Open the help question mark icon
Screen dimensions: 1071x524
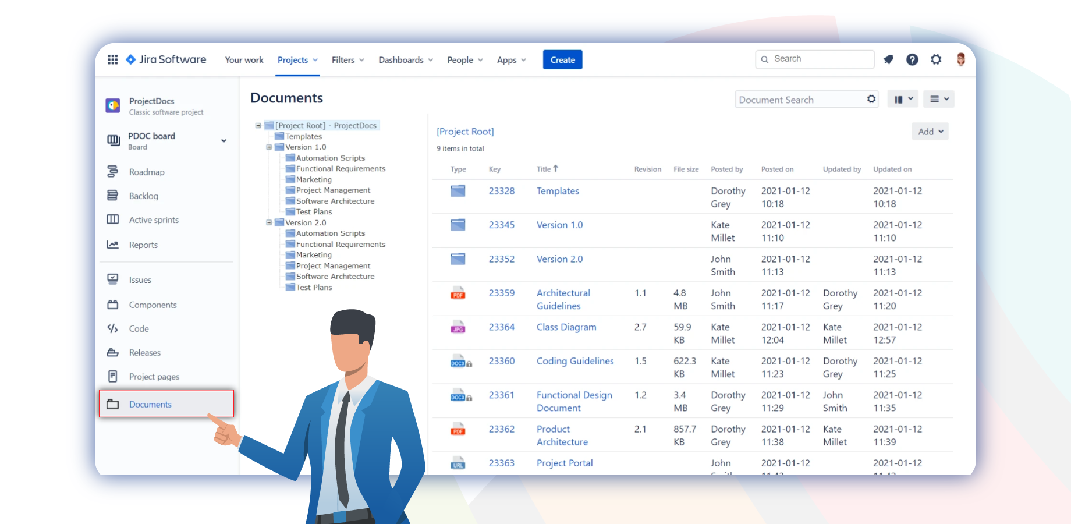click(x=912, y=59)
